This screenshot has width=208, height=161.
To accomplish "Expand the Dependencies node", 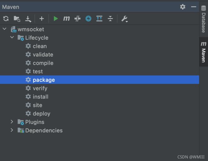I will (12, 130).
